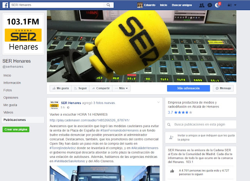Screen dimensions: 250x181
Task: Open the 103.1FM SER Henares profile picture
Action: pyautogui.click(x=23, y=34)
